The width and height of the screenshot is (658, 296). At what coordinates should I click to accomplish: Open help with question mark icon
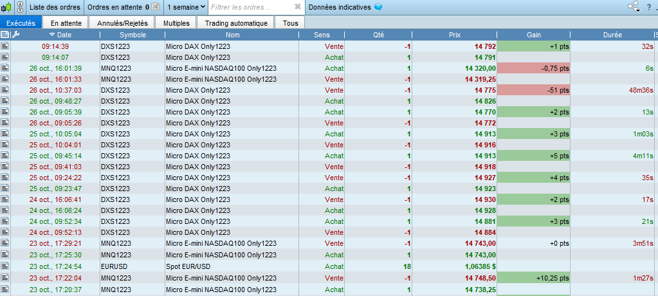(649, 6)
